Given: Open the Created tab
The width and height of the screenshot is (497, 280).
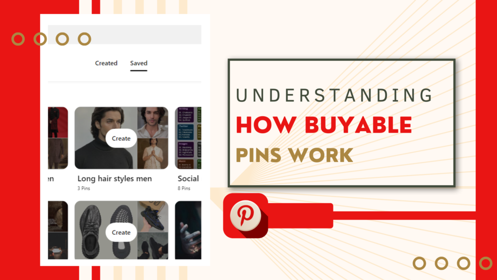Looking at the screenshot, I should (x=106, y=63).
